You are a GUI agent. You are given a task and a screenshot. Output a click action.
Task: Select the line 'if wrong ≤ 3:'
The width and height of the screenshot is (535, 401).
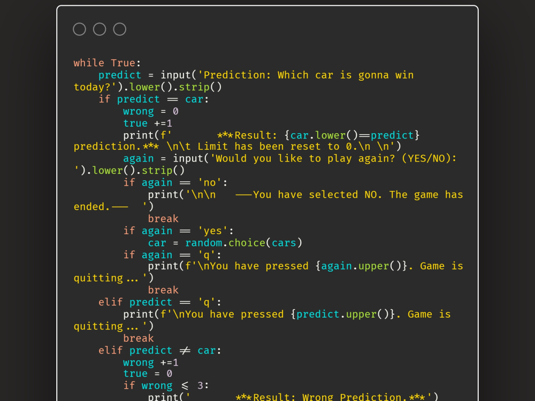166,385
